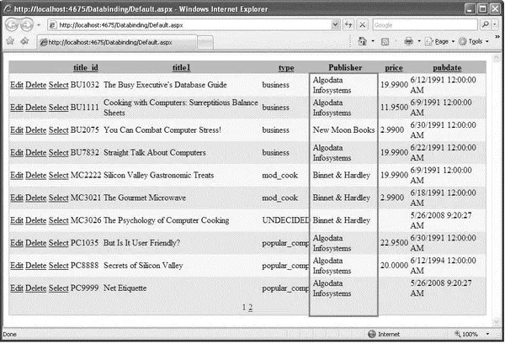Open a new blank tab
Viewport: 505px width, 343px height.
tap(205, 42)
